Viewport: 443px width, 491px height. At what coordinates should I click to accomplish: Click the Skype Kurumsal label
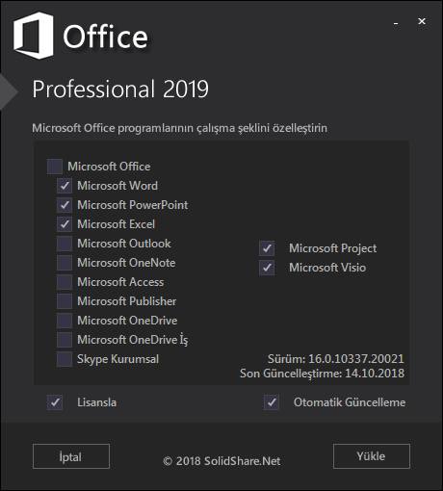point(117,359)
